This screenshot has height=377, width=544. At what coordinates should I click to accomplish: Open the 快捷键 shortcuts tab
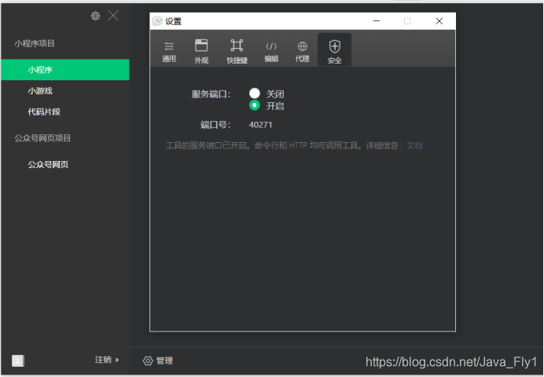click(237, 51)
